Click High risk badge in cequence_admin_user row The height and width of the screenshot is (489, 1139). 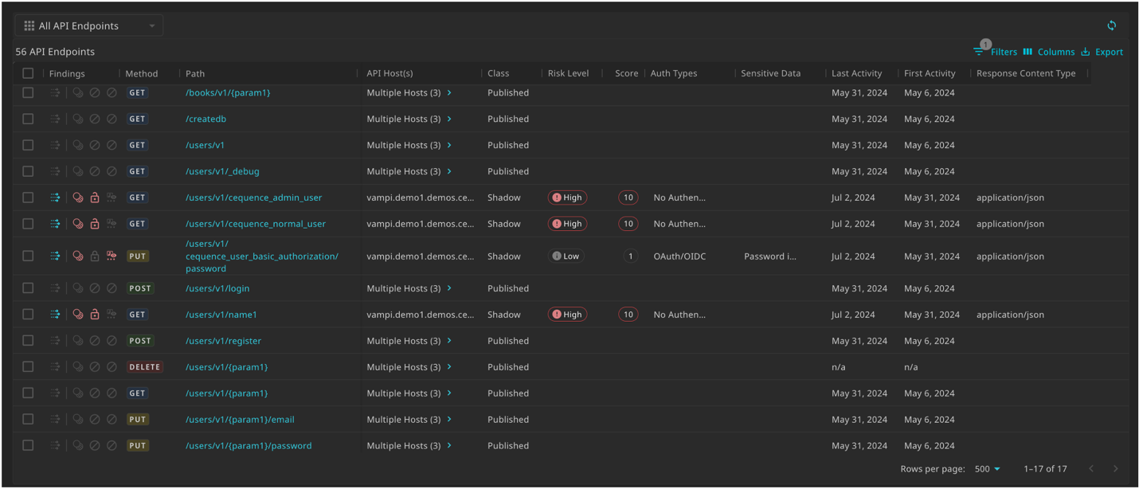click(x=567, y=198)
